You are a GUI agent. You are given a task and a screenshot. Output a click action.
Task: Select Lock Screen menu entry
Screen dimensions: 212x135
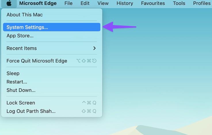pyautogui.click(x=52, y=103)
